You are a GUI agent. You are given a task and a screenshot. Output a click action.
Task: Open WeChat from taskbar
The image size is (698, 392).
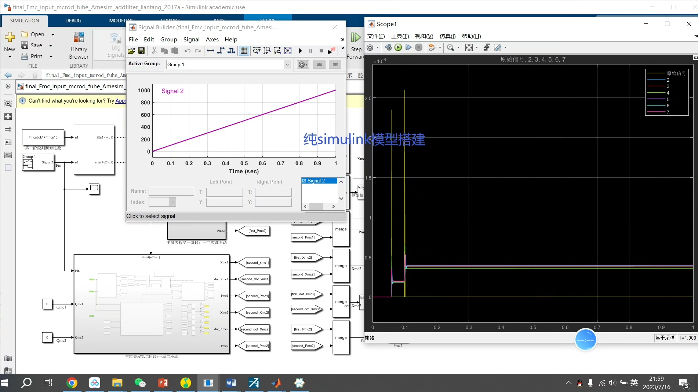140,383
